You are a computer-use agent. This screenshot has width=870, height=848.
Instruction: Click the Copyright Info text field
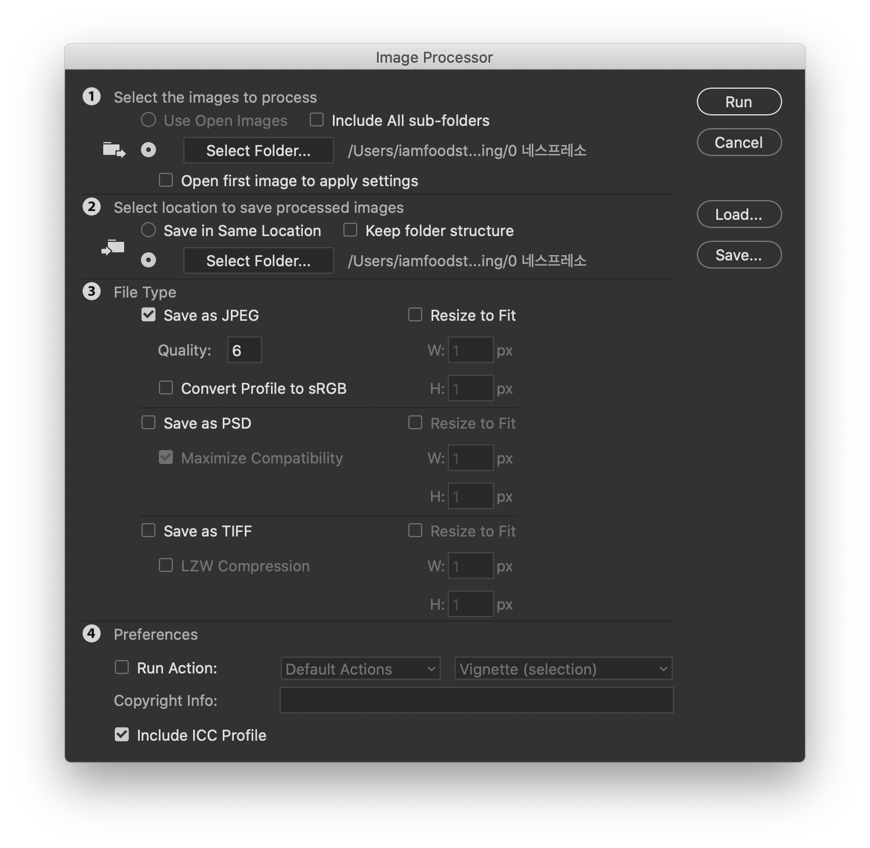476,700
